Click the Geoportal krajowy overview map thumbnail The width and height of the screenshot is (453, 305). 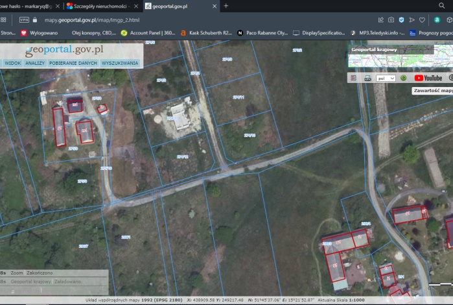click(400, 56)
